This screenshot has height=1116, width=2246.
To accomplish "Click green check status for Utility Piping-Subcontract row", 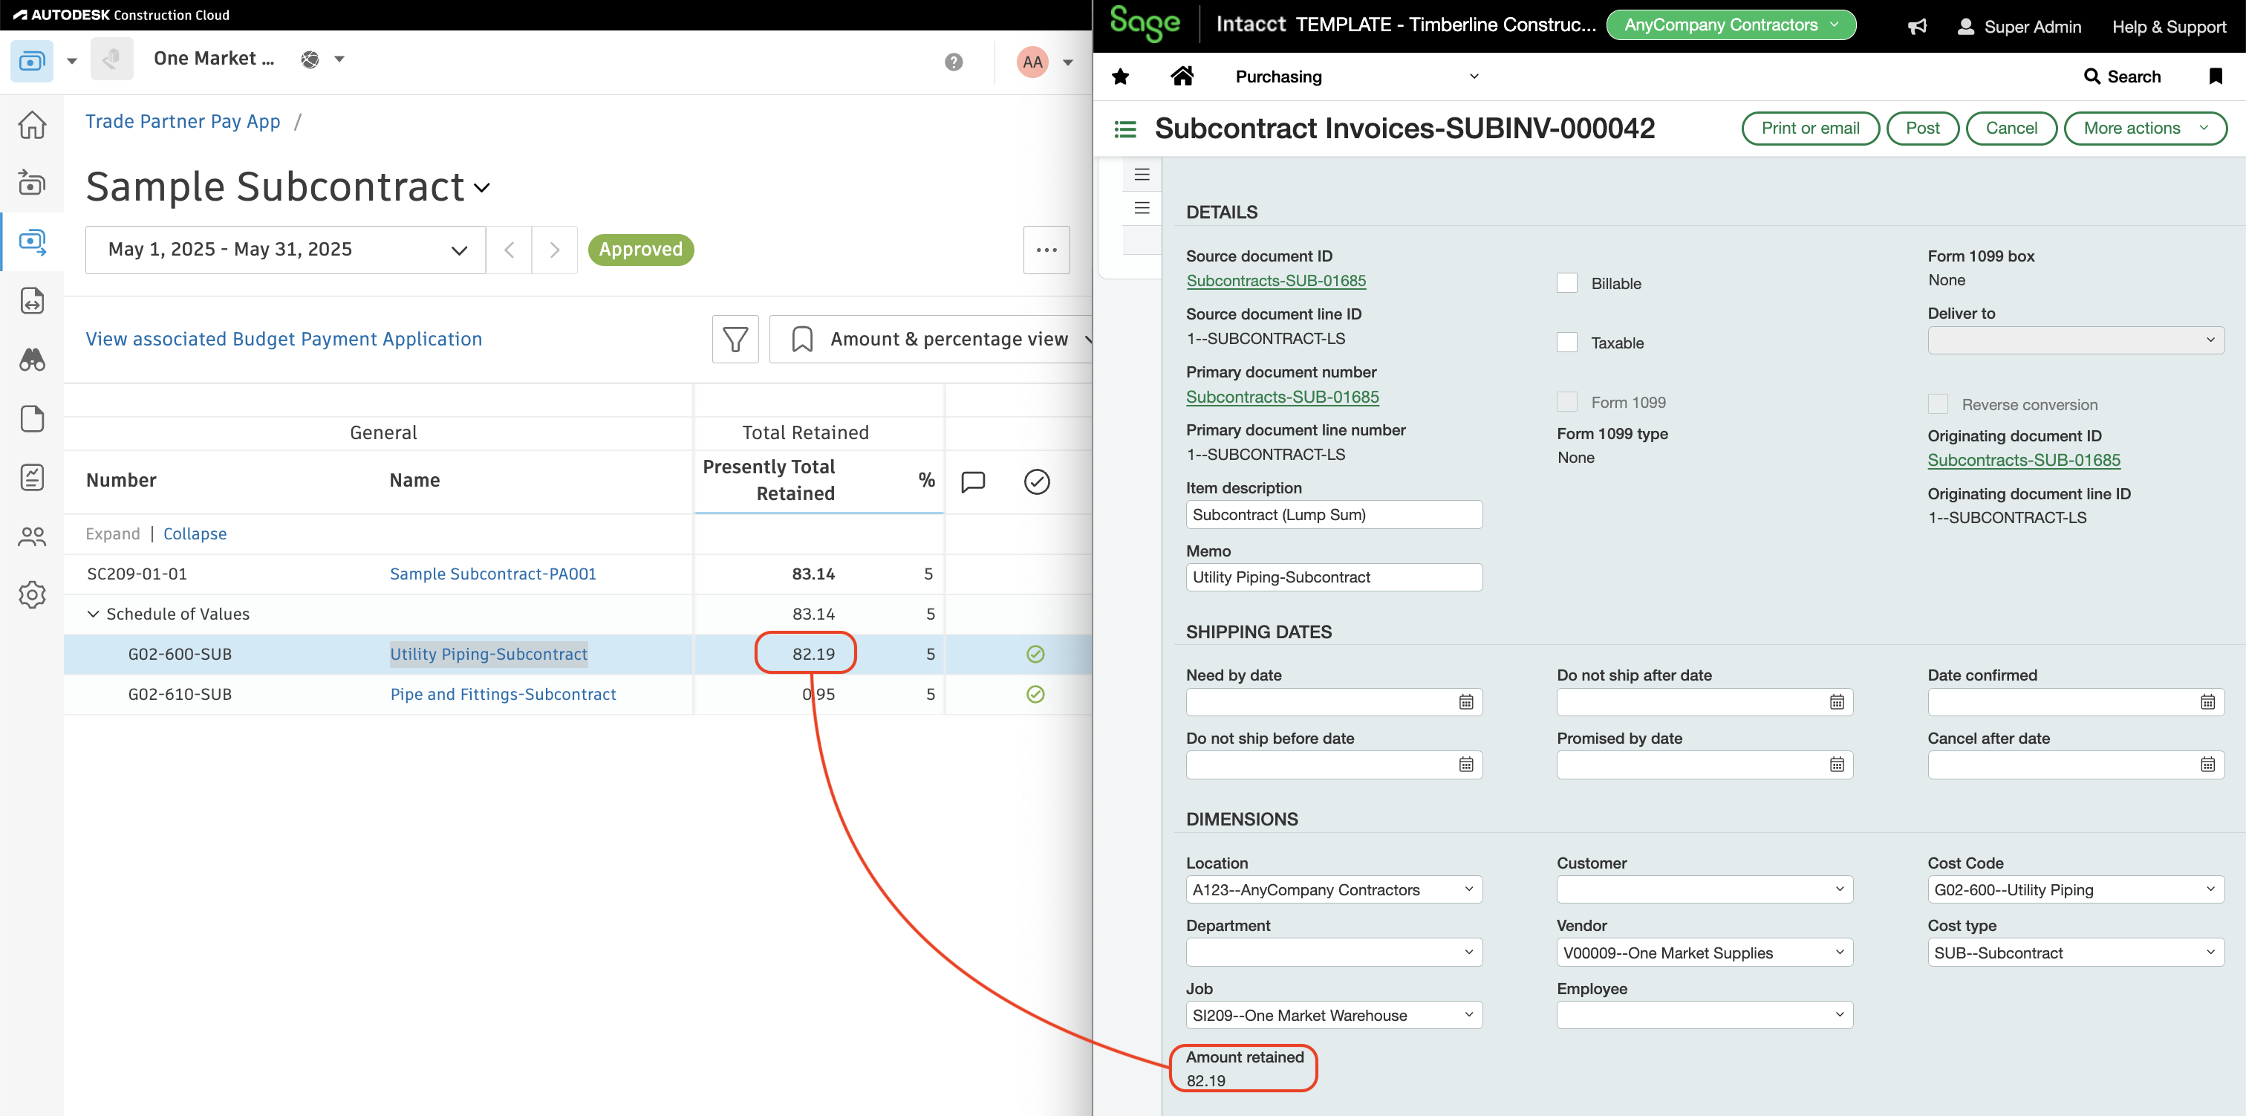I will (x=1035, y=654).
